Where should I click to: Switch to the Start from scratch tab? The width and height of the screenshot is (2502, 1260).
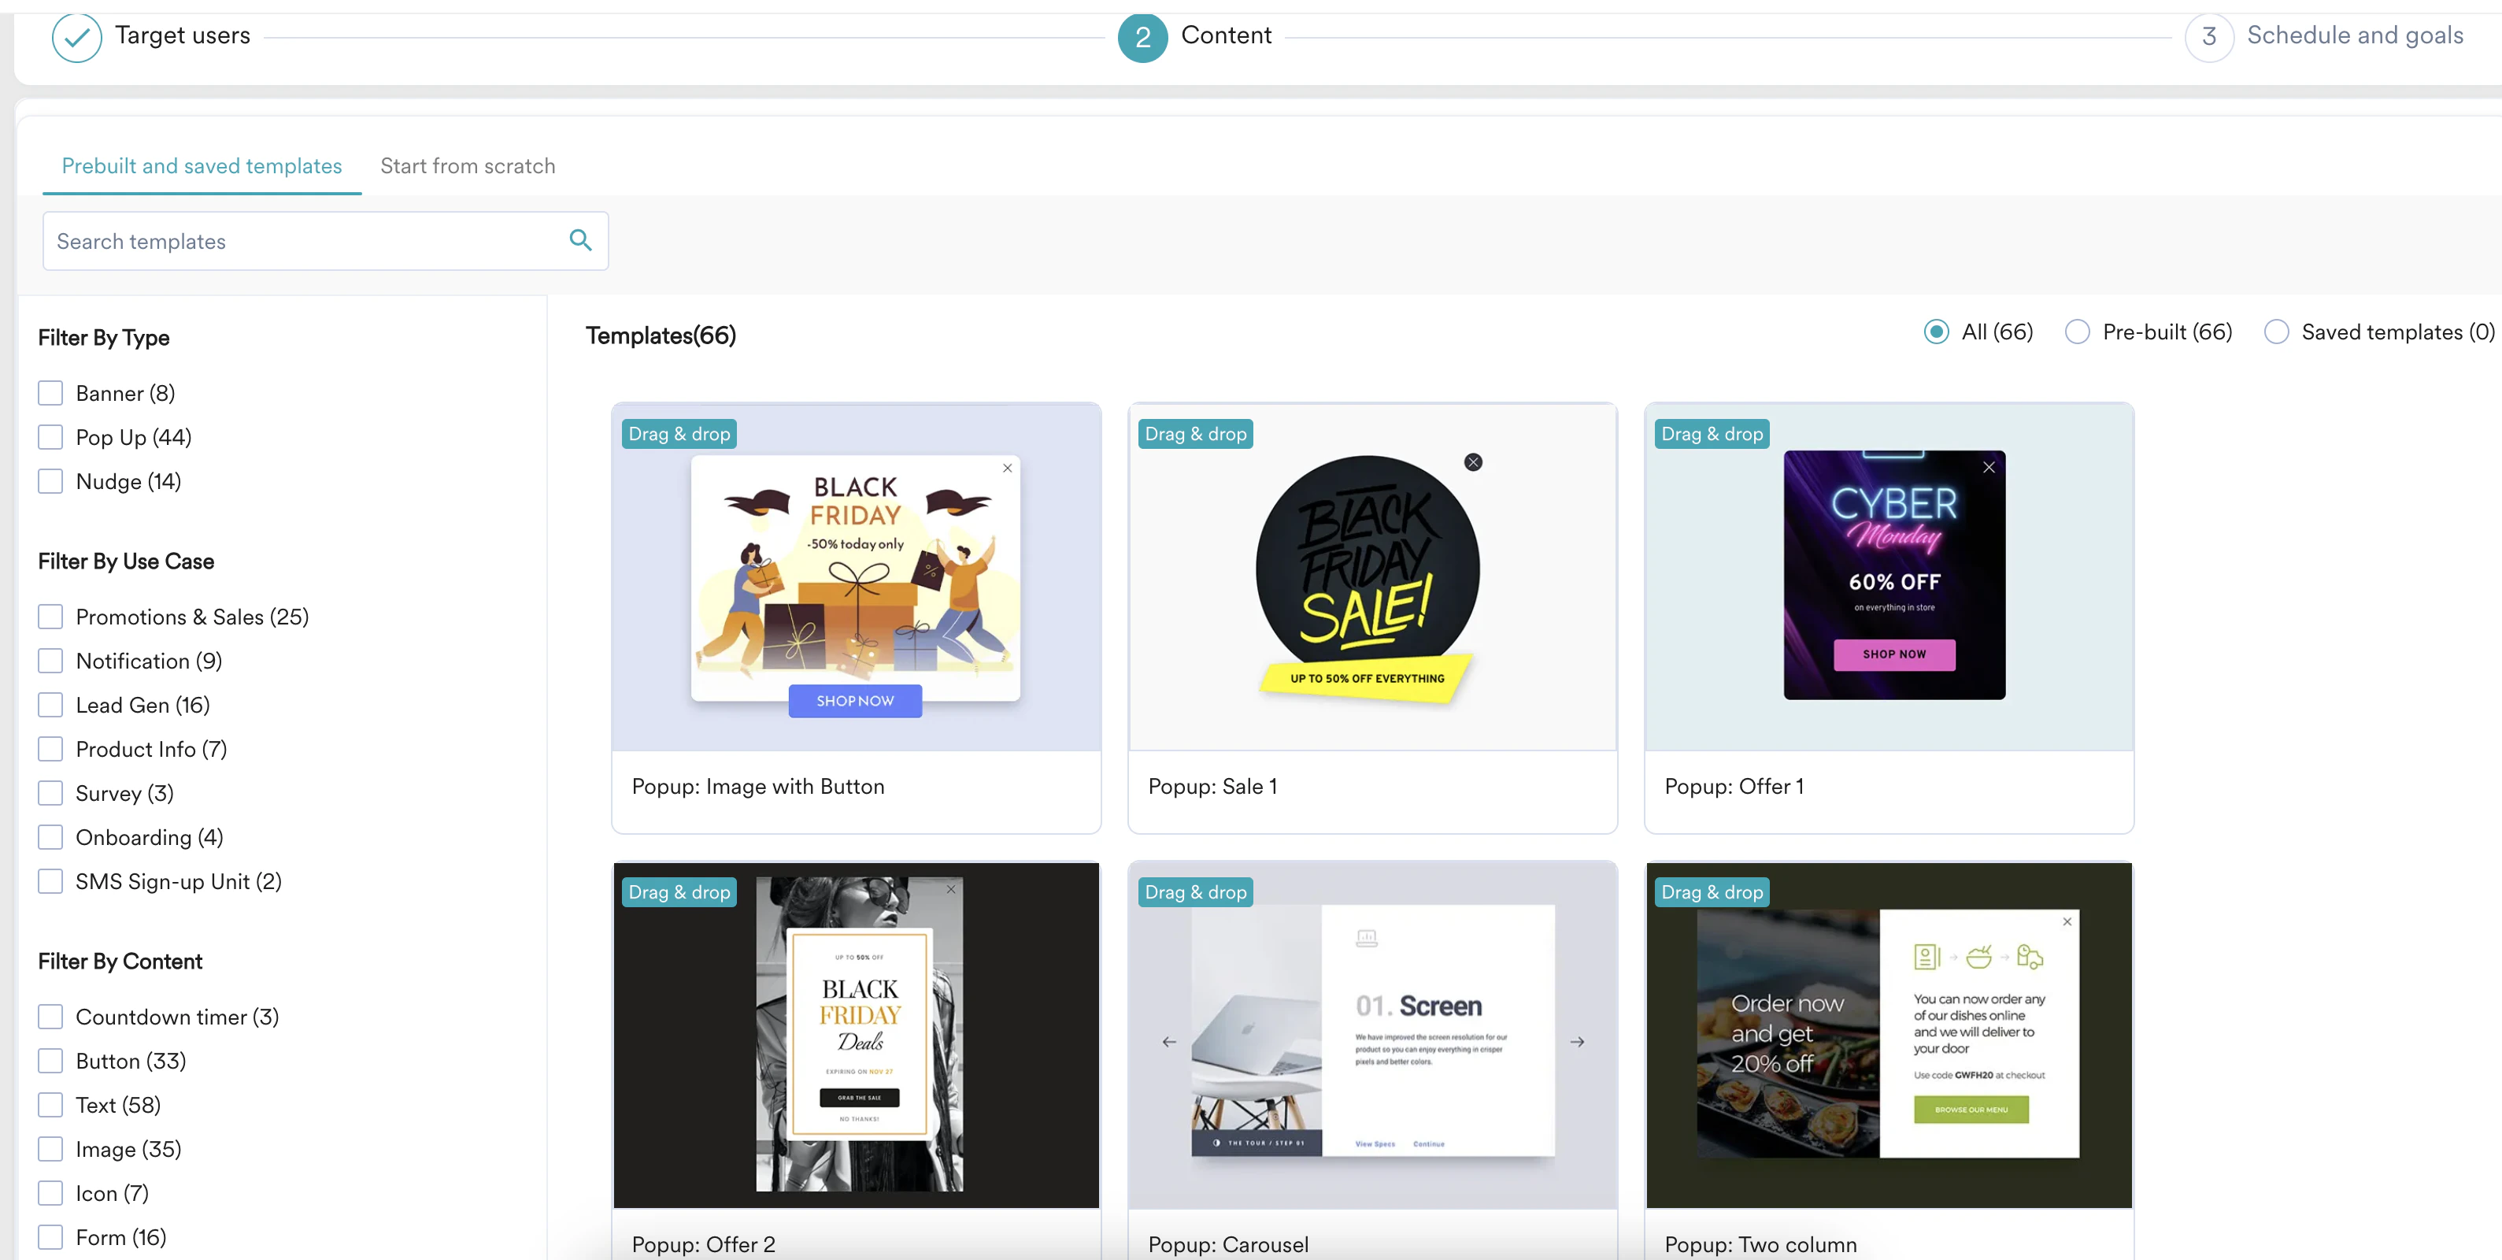467,166
